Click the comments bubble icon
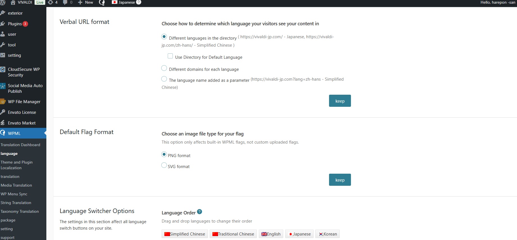The image size is (517, 240). (65, 3)
